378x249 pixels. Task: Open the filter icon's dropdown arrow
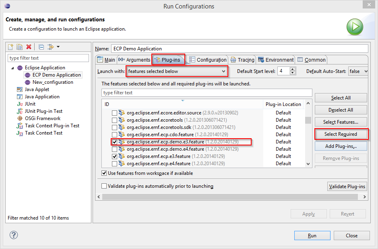tap(58, 47)
